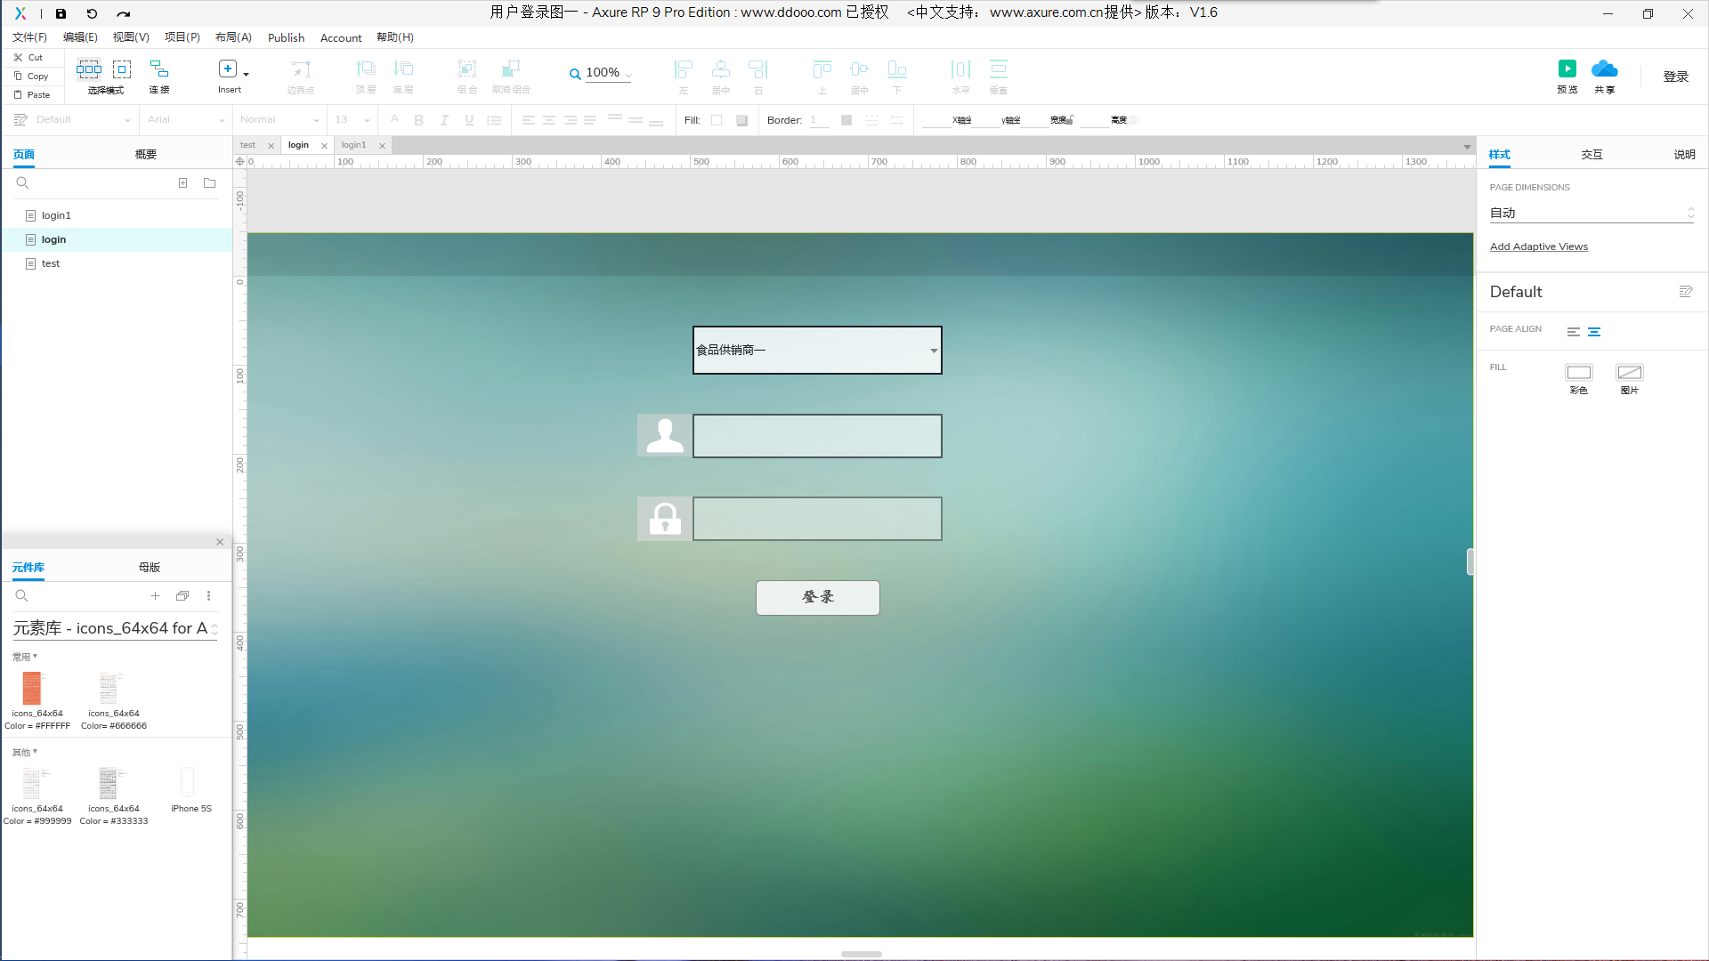This screenshot has height=961, width=1709.
Task: Click Add Adaptive Views link
Action: (1538, 246)
